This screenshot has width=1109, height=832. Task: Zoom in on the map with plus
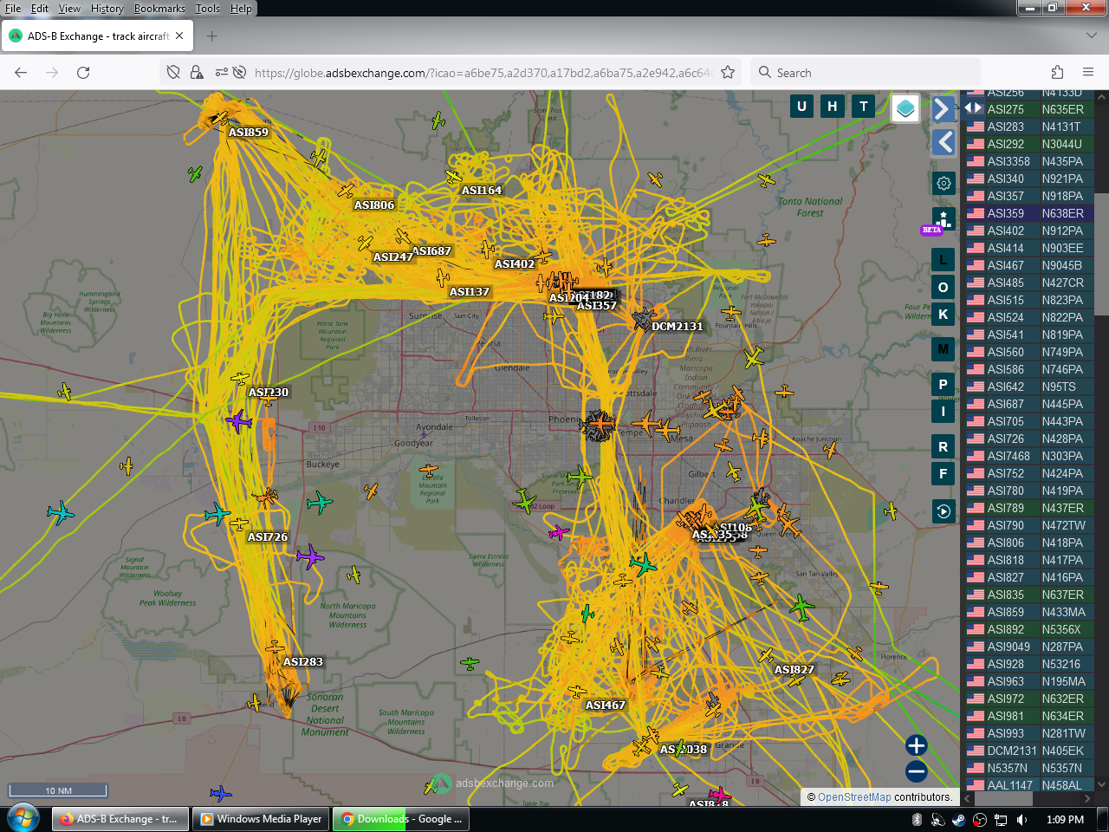pos(917,745)
